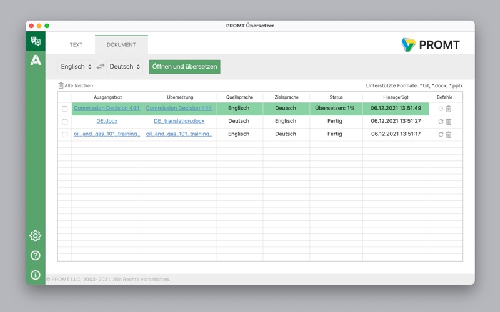Click the PROMT logo

(431, 44)
